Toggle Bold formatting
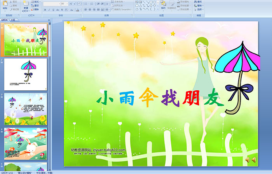Image resolution: width=272 pixels, height=174 pixels. pos(45,10)
